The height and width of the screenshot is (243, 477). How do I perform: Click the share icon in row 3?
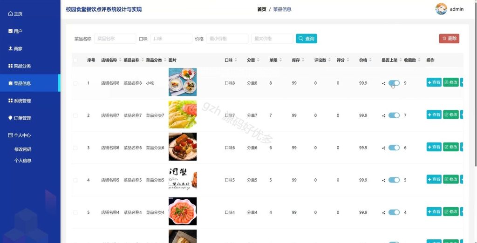[384, 148]
